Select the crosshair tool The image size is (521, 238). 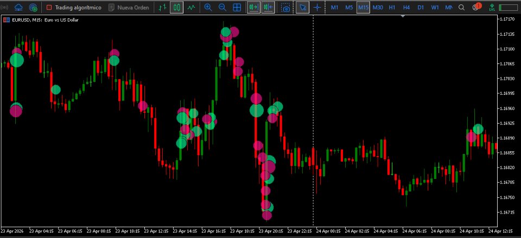click(317, 7)
